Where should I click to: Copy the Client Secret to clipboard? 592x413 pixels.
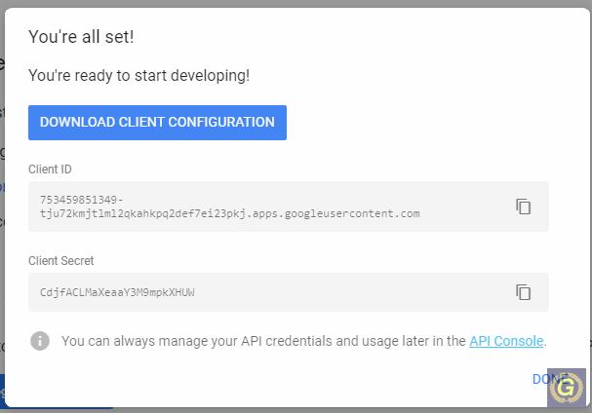point(524,292)
